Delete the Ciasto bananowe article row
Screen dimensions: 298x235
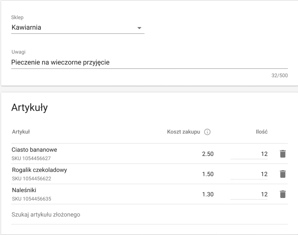tap(282, 154)
